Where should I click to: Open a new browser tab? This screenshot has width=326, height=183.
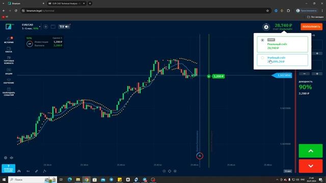click(x=90, y=4)
